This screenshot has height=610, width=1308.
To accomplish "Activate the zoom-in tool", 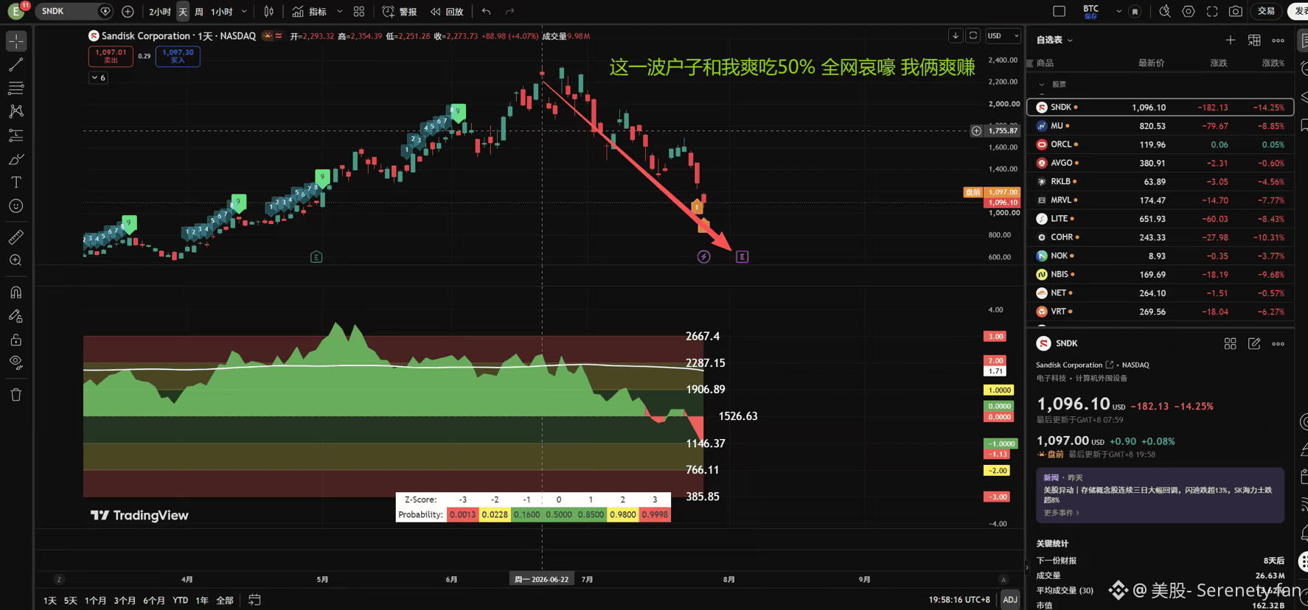I will tap(16, 261).
